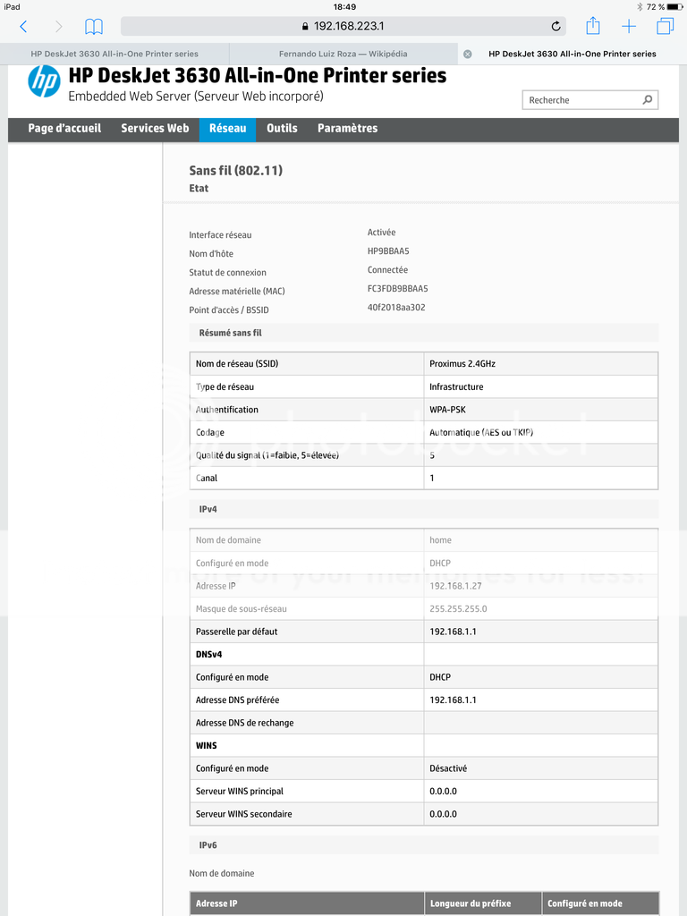Switch to first HP DeskJet 3630 tab
687x916 pixels.
click(114, 54)
